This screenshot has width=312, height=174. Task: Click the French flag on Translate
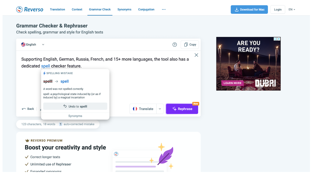(135, 109)
